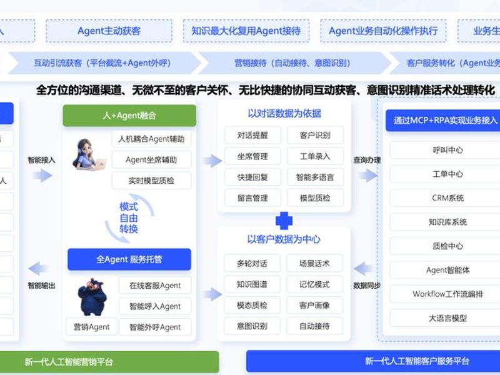The width and height of the screenshot is (500, 375).
Task: Select 呼叫中心 in the business list
Action: click(x=445, y=150)
